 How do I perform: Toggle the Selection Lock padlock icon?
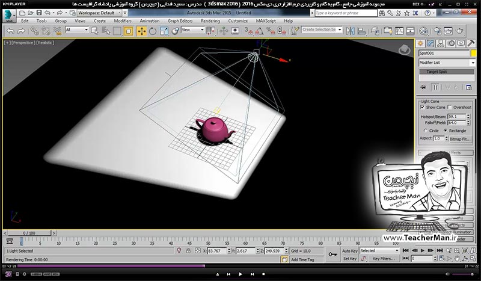(x=188, y=251)
